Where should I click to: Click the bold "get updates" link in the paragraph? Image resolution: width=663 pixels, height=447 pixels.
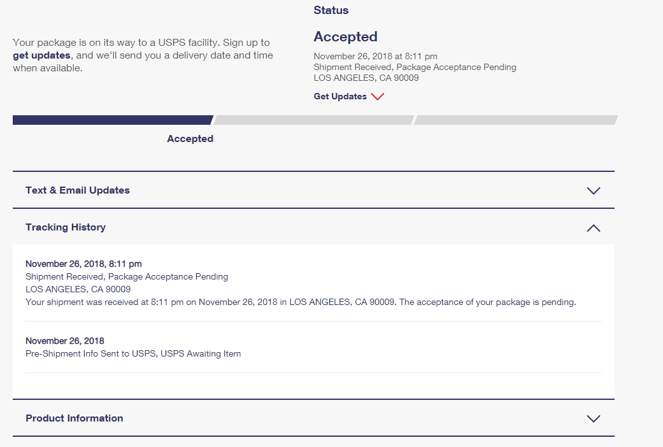click(x=41, y=55)
